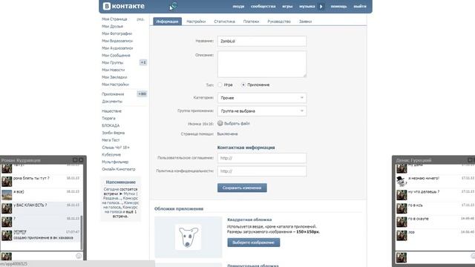
Task: Close the Роман Кудрявцев chat window
Action: pos(81,160)
